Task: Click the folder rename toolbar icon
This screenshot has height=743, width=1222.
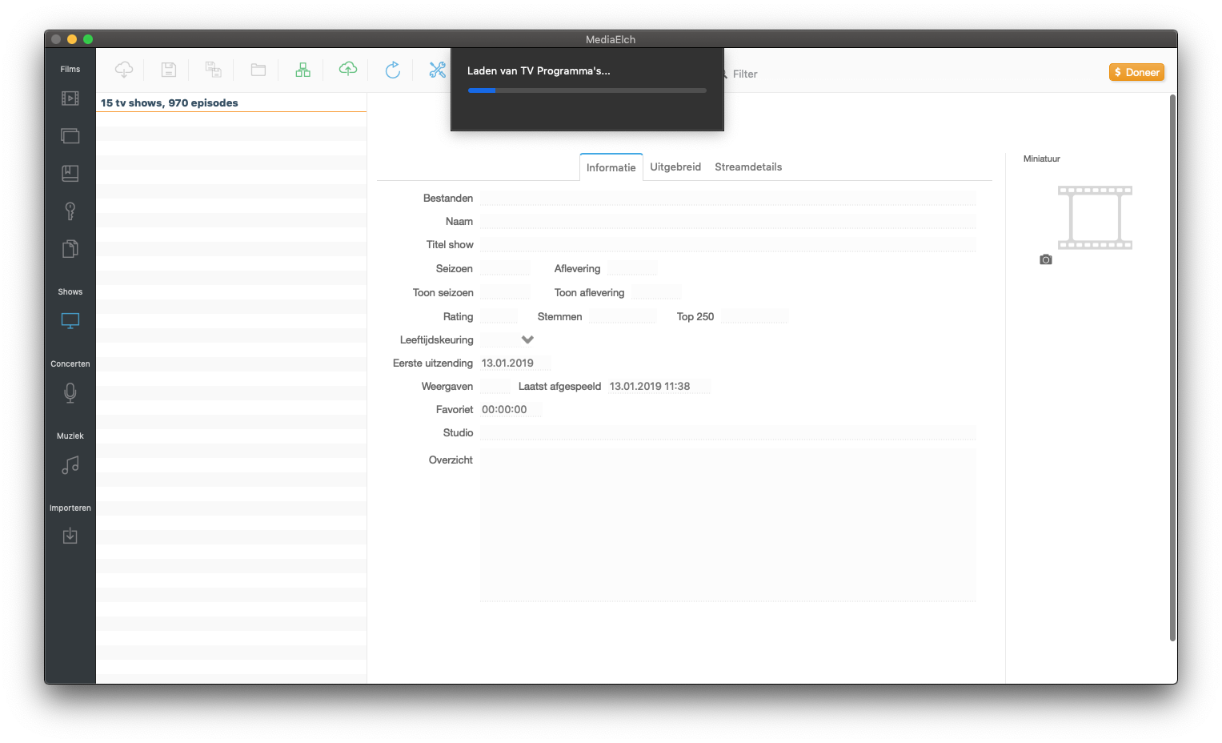Action: click(258, 70)
